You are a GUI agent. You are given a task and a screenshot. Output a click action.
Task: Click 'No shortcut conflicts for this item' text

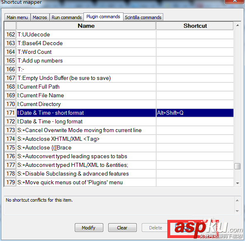(x=39, y=200)
